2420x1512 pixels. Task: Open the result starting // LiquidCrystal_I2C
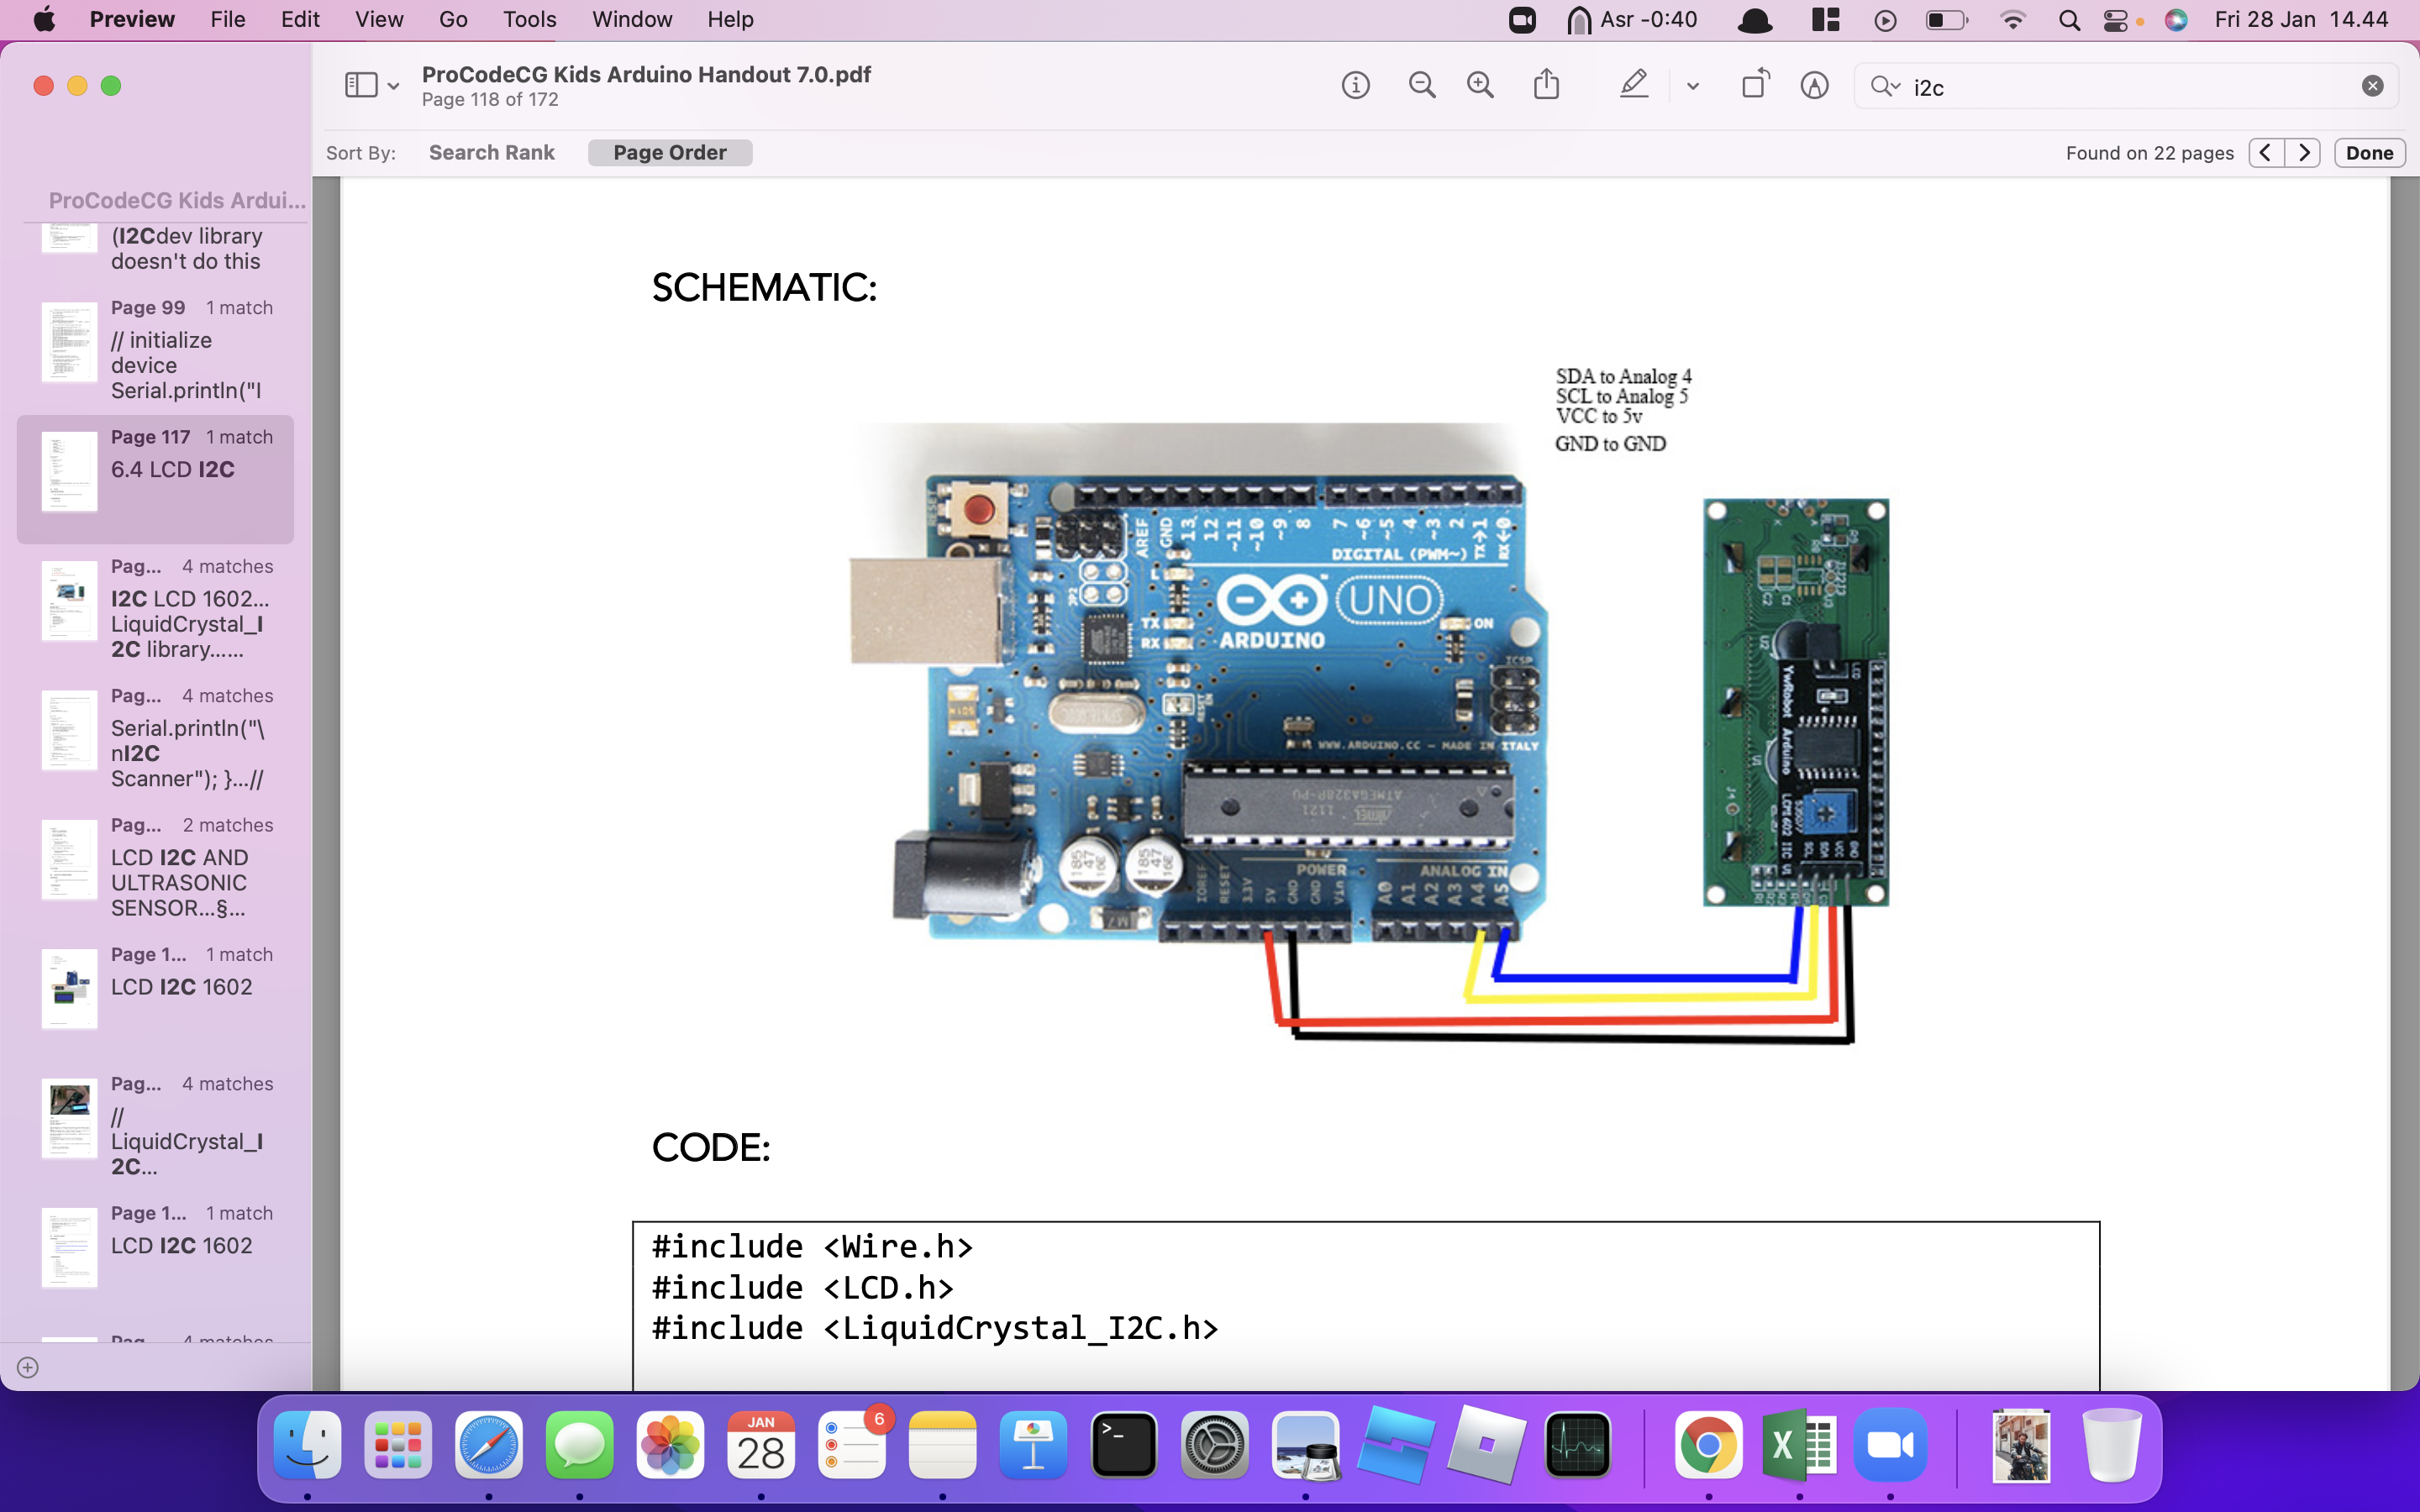click(156, 1127)
